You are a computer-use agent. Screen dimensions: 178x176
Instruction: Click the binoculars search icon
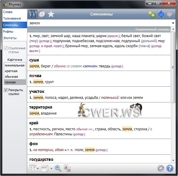[33, 14]
